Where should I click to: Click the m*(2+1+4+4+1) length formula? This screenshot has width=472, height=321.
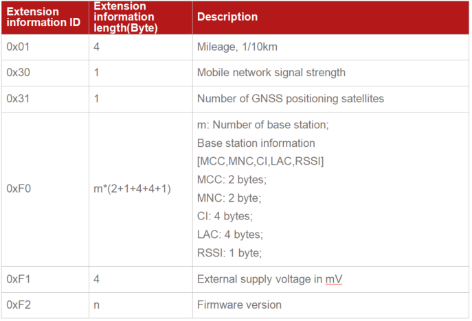[x=133, y=189]
